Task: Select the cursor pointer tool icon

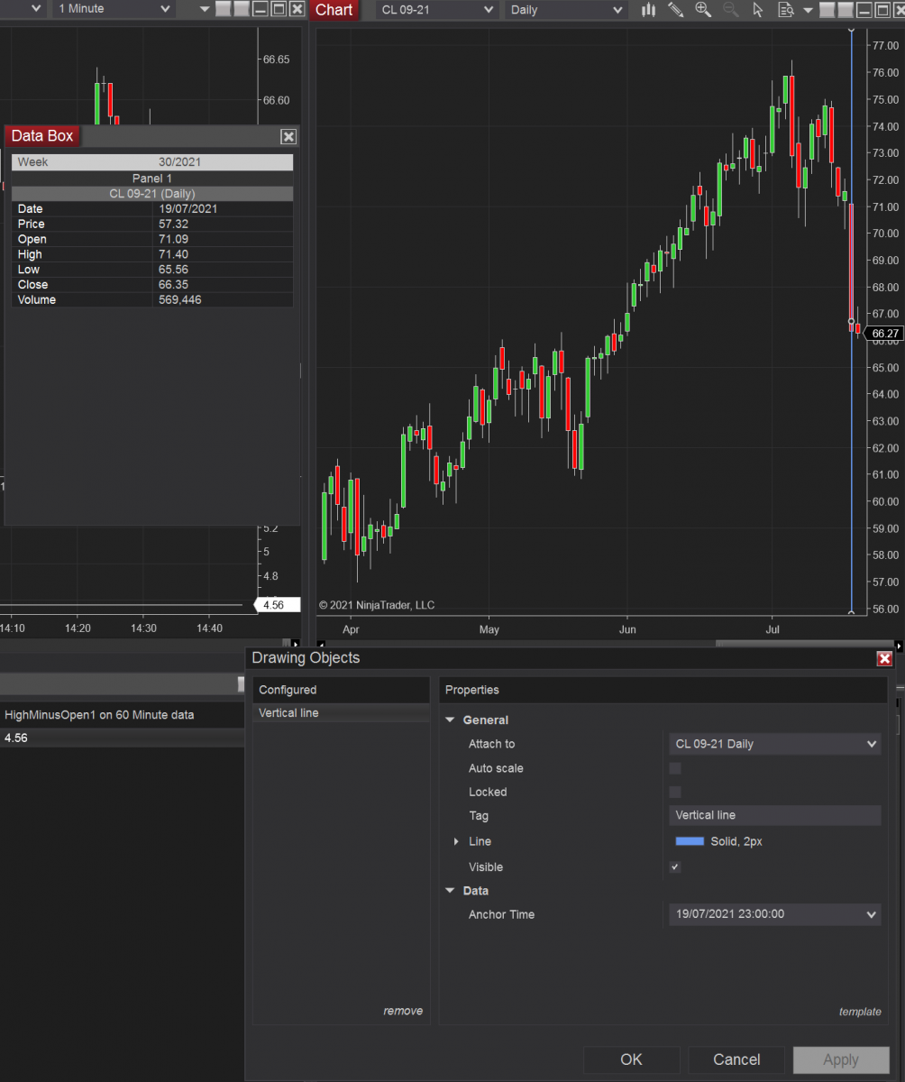Action: coord(757,10)
